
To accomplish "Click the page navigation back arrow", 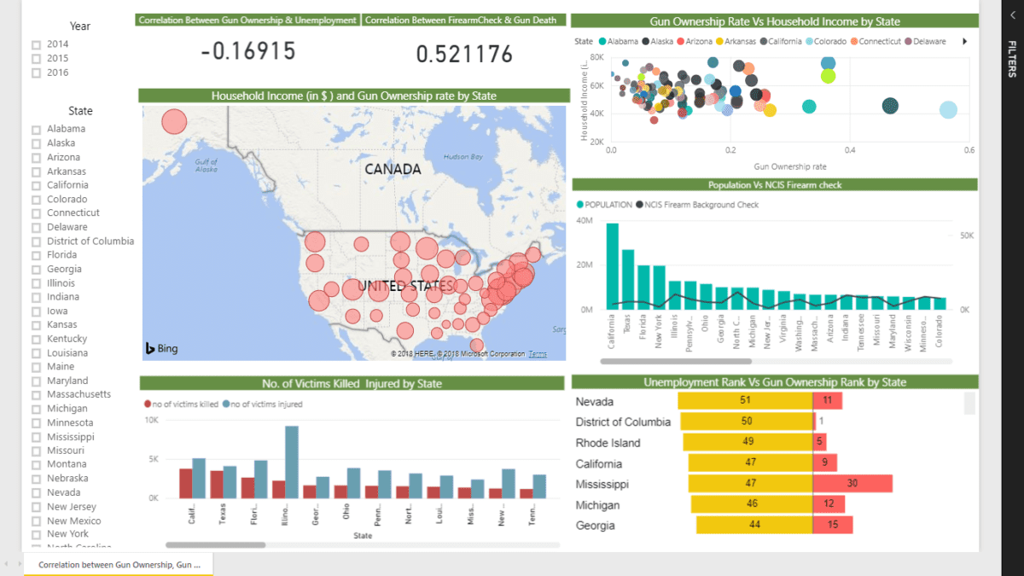I will (x=7, y=564).
